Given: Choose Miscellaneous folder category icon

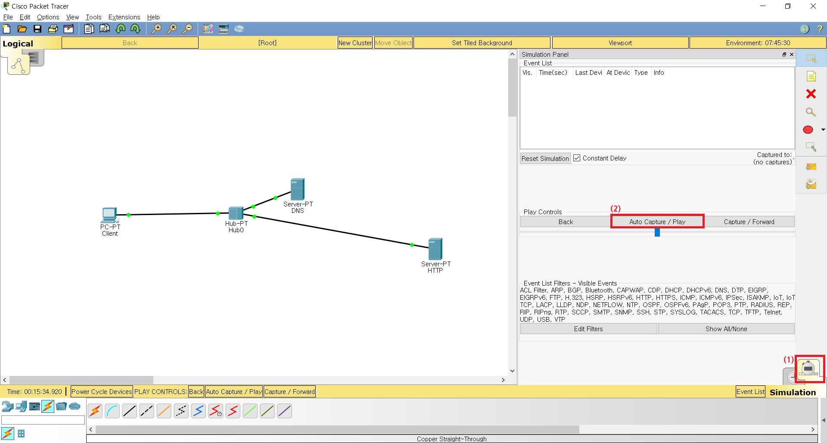Looking at the screenshot, I should pos(61,406).
